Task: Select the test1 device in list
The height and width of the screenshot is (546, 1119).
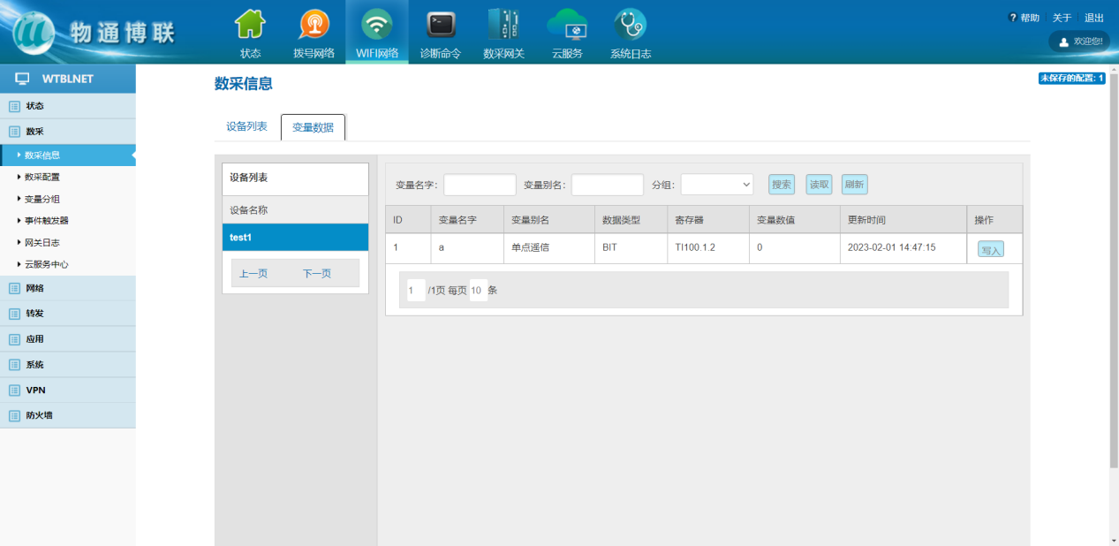Action: tap(295, 238)
